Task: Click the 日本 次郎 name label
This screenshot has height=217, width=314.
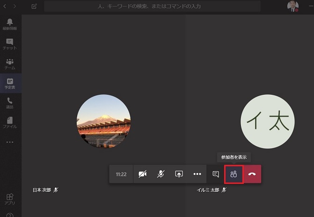Action: (x=42, y=190)
